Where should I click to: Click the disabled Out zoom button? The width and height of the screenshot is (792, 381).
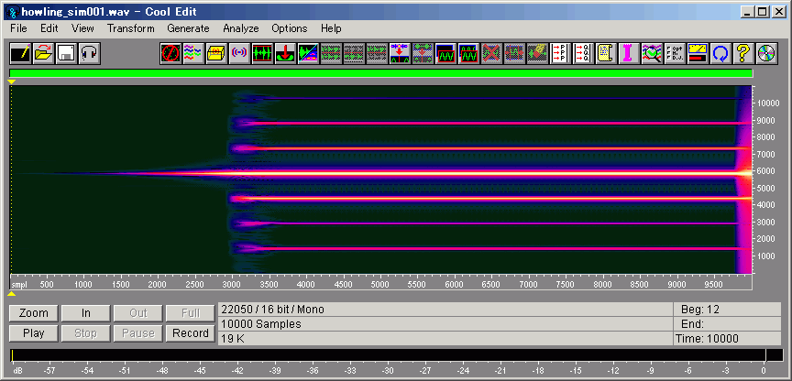point(137,313)
